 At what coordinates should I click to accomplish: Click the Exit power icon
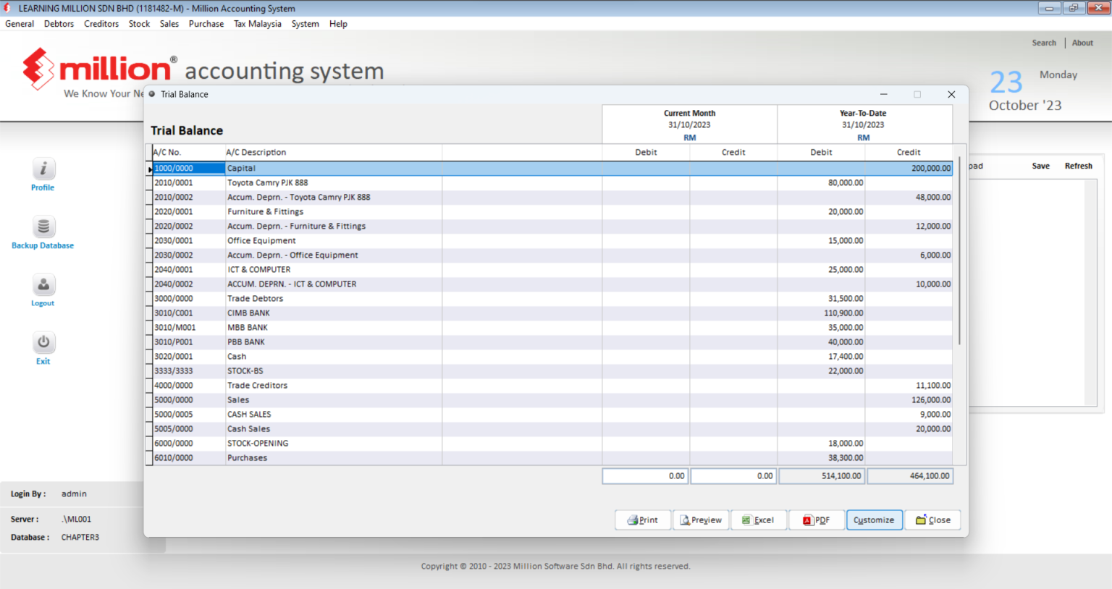click(43, 342)
